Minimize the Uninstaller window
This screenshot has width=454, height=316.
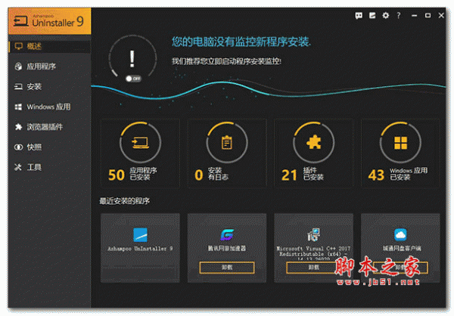[x=415, y=16]
